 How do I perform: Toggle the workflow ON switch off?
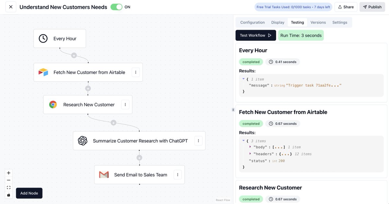(x=116, y=7)
